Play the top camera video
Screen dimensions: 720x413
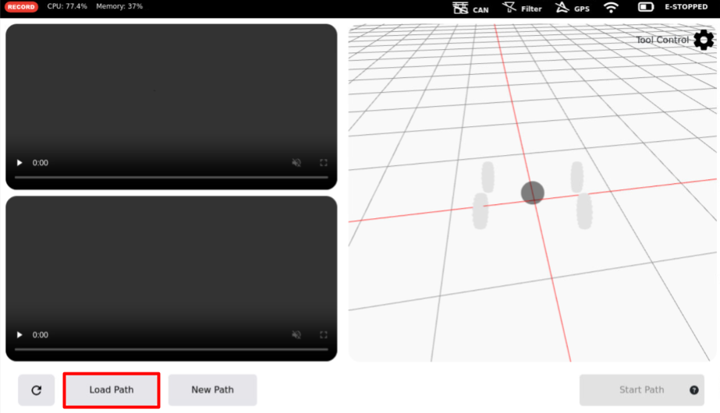20,163
